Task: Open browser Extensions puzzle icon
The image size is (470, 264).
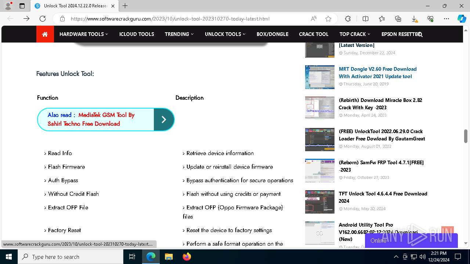Action: (348, 19)
